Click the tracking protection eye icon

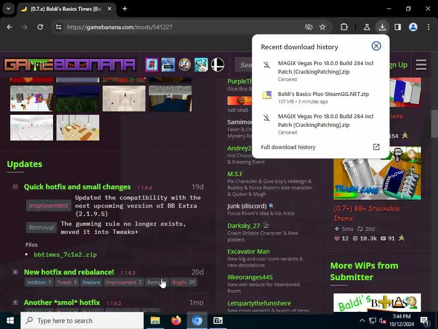click(308, 27)
